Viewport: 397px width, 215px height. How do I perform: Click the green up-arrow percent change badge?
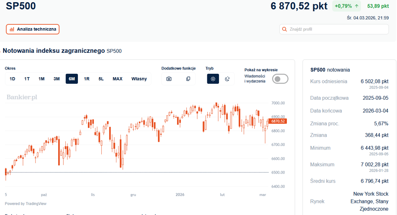tap(346, 6)
